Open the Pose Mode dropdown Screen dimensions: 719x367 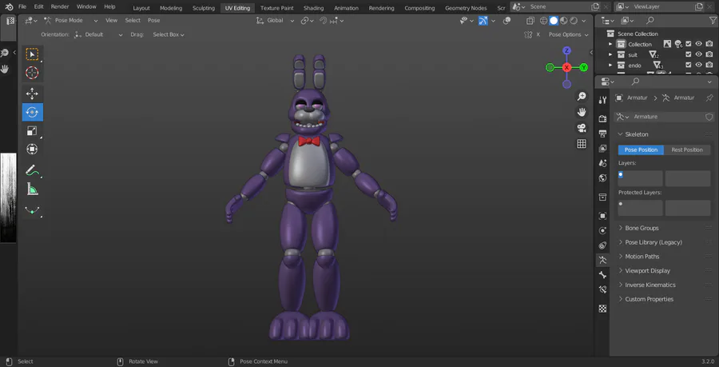click(x=71, y=21)
